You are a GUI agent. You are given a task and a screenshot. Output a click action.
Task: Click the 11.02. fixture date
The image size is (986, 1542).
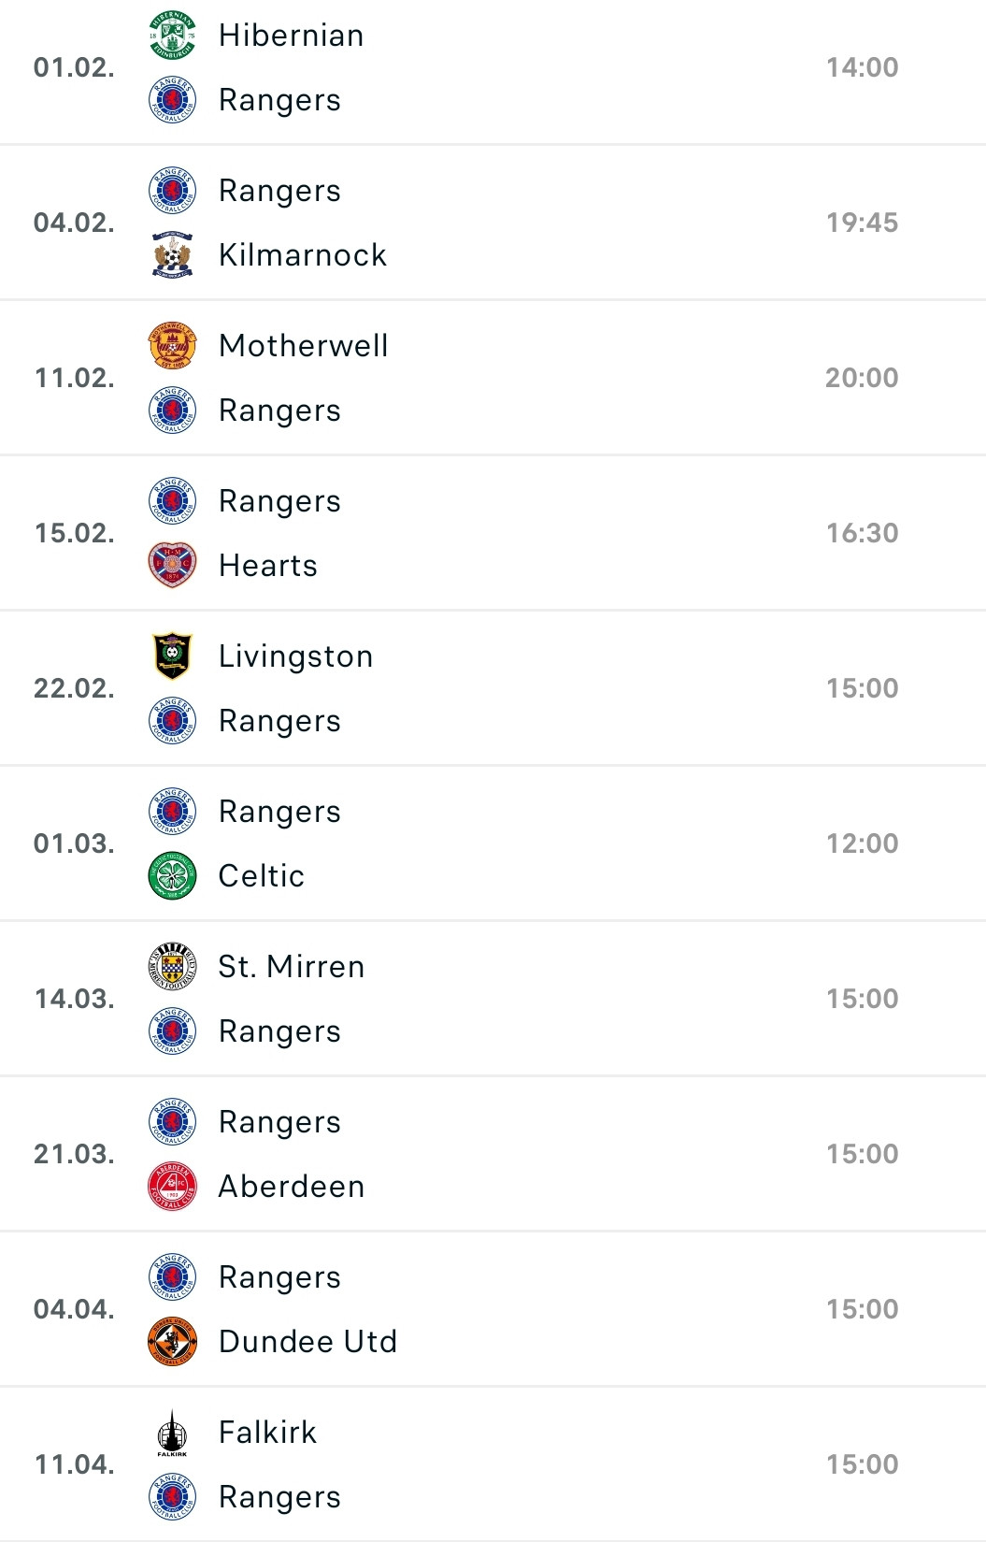74,378
